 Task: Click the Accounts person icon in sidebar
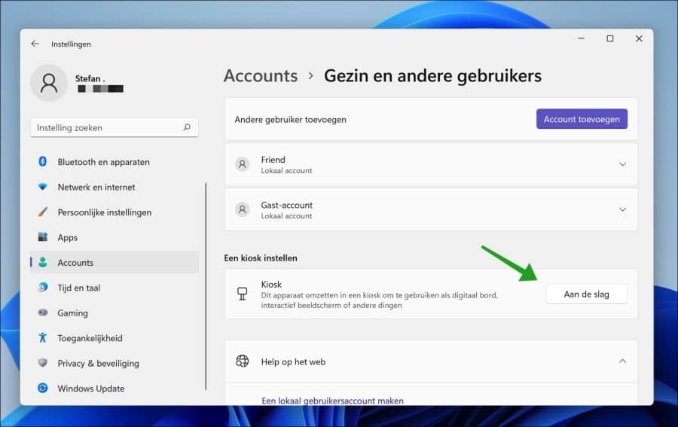pos(42,262)
